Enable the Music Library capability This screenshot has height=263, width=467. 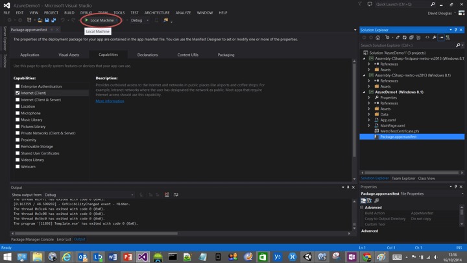(18, 120)
